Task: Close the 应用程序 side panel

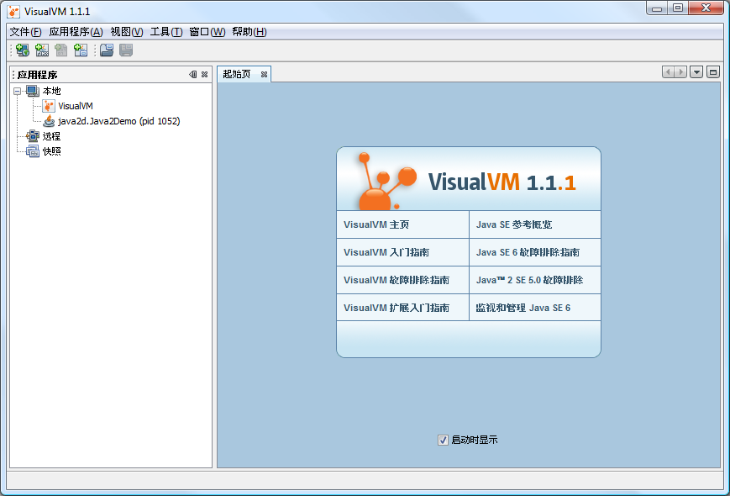Action: point(204,75)
